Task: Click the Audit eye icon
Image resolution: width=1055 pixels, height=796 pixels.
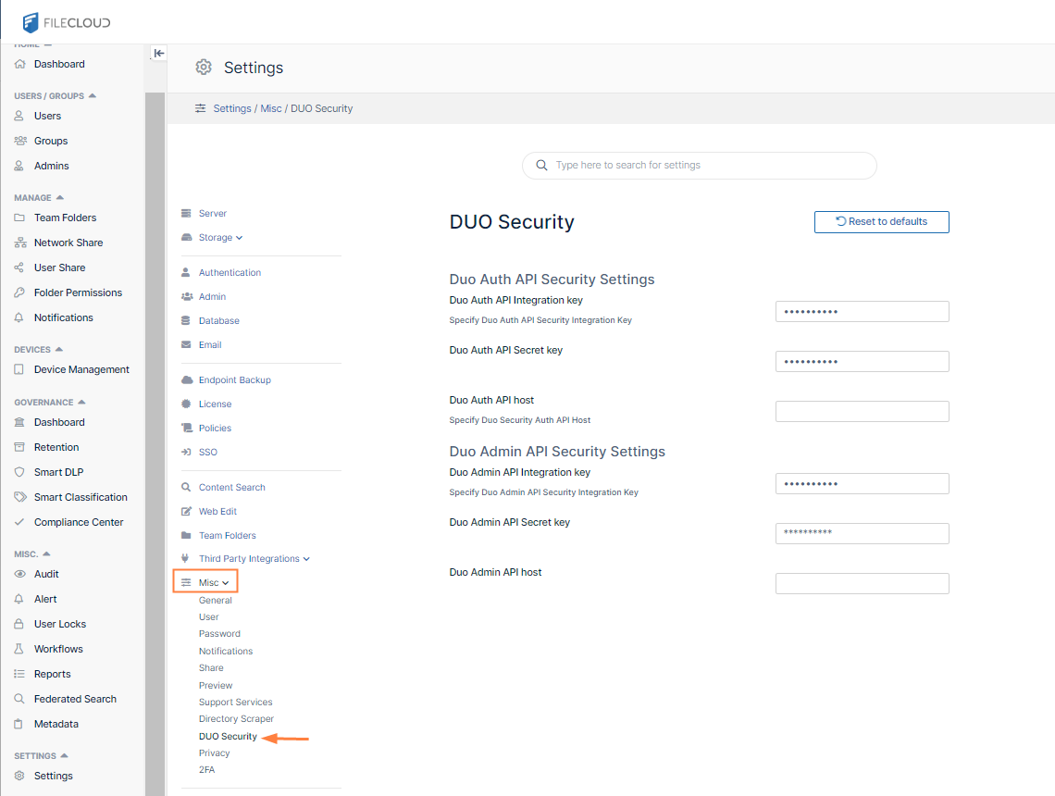Action: 19,574
